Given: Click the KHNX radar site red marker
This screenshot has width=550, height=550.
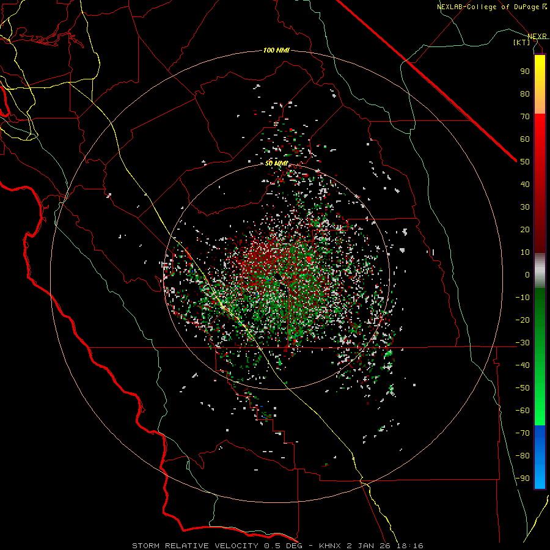Looking at the screenshot, I should [x=309, y=259].
